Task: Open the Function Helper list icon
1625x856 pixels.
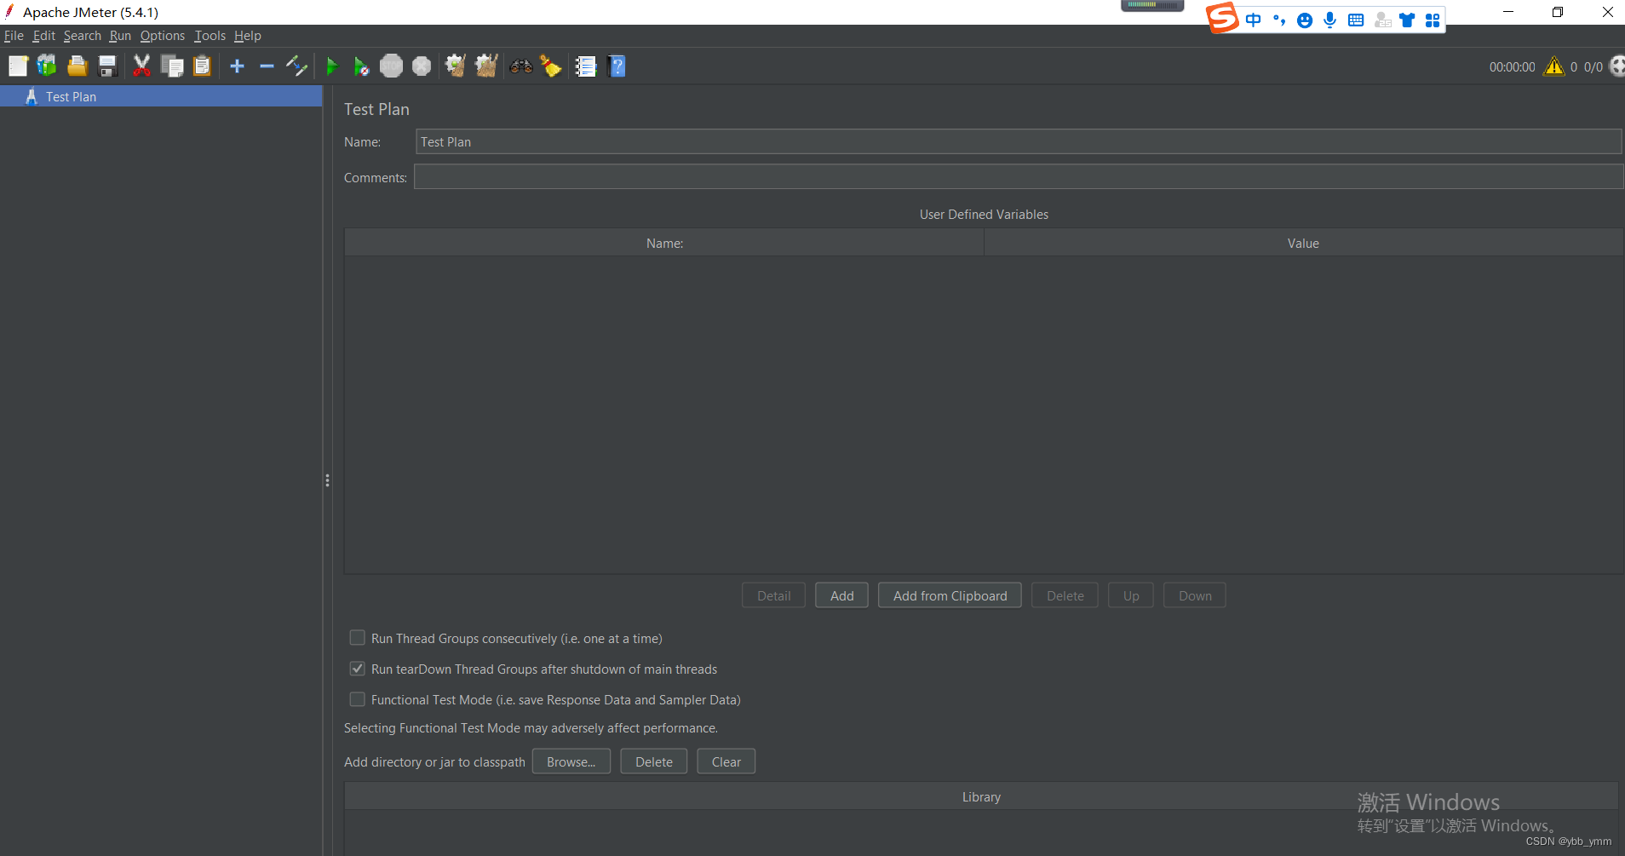Action: coord(586,66)
